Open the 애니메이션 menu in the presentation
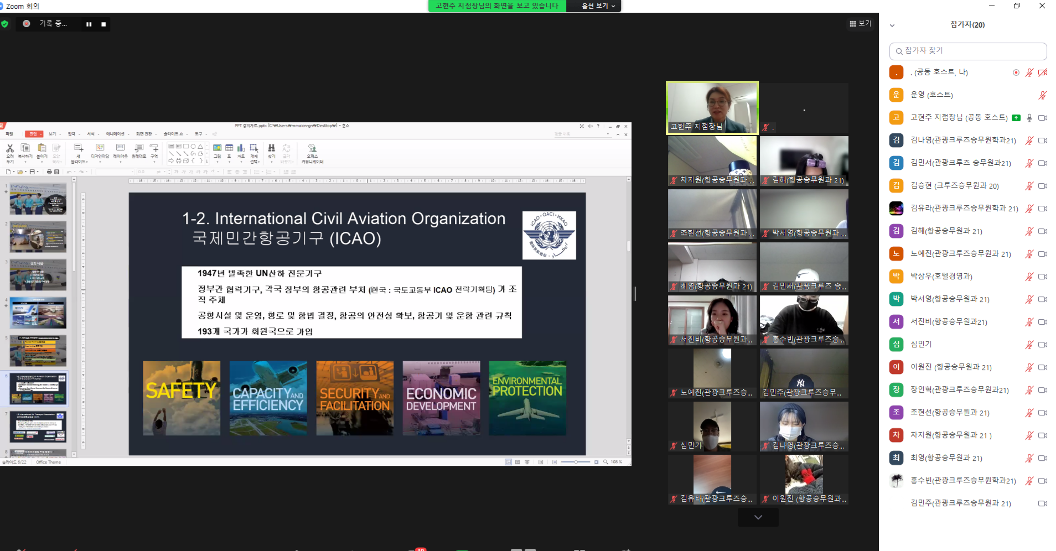Screen dimensions: 1056x551 pos(116,134)
